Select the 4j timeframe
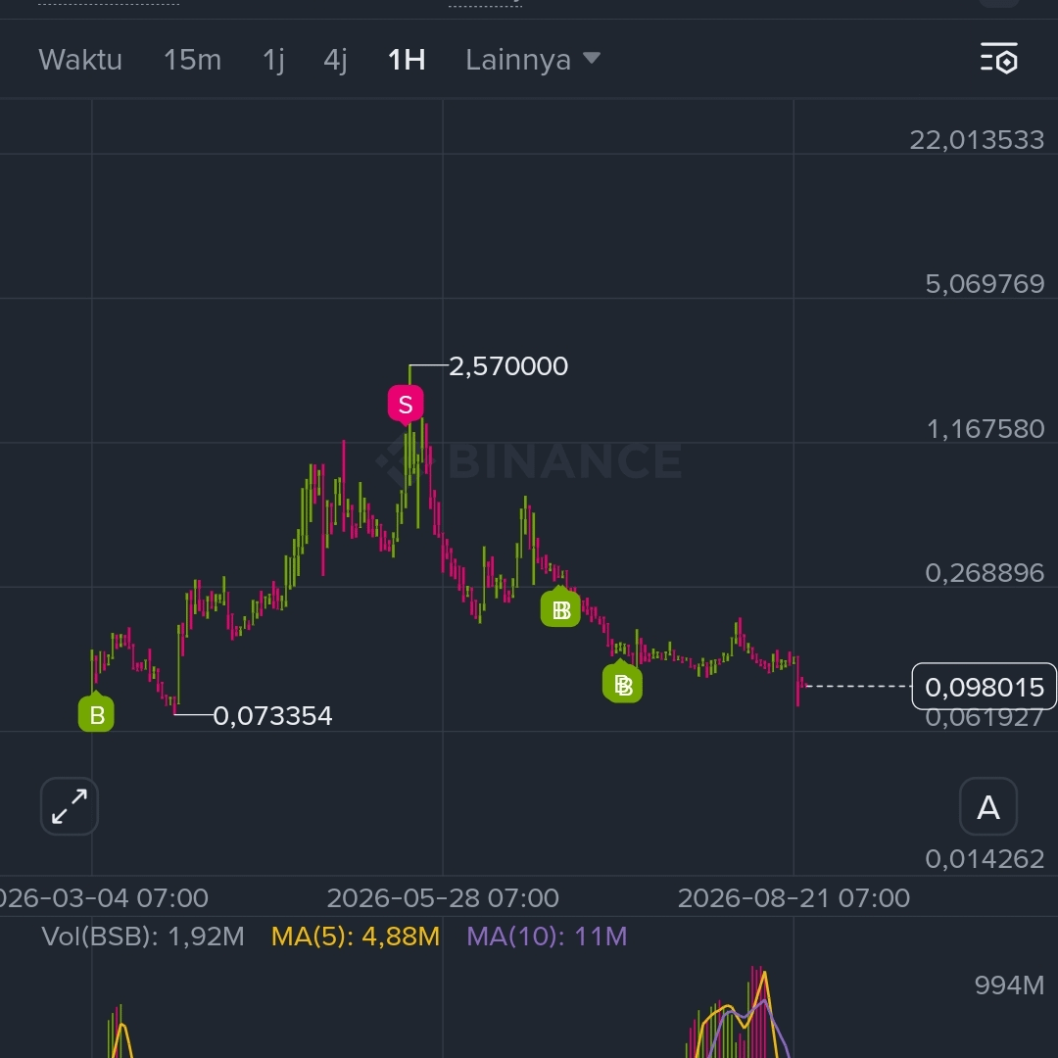Viewport: 1058px width, 1058px height. coord(335,60)
